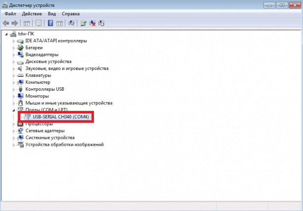Expand the Мониторы node arrow
Image resolution: width=303 pixels, height=211 pixels.
(x=14, y=96)
